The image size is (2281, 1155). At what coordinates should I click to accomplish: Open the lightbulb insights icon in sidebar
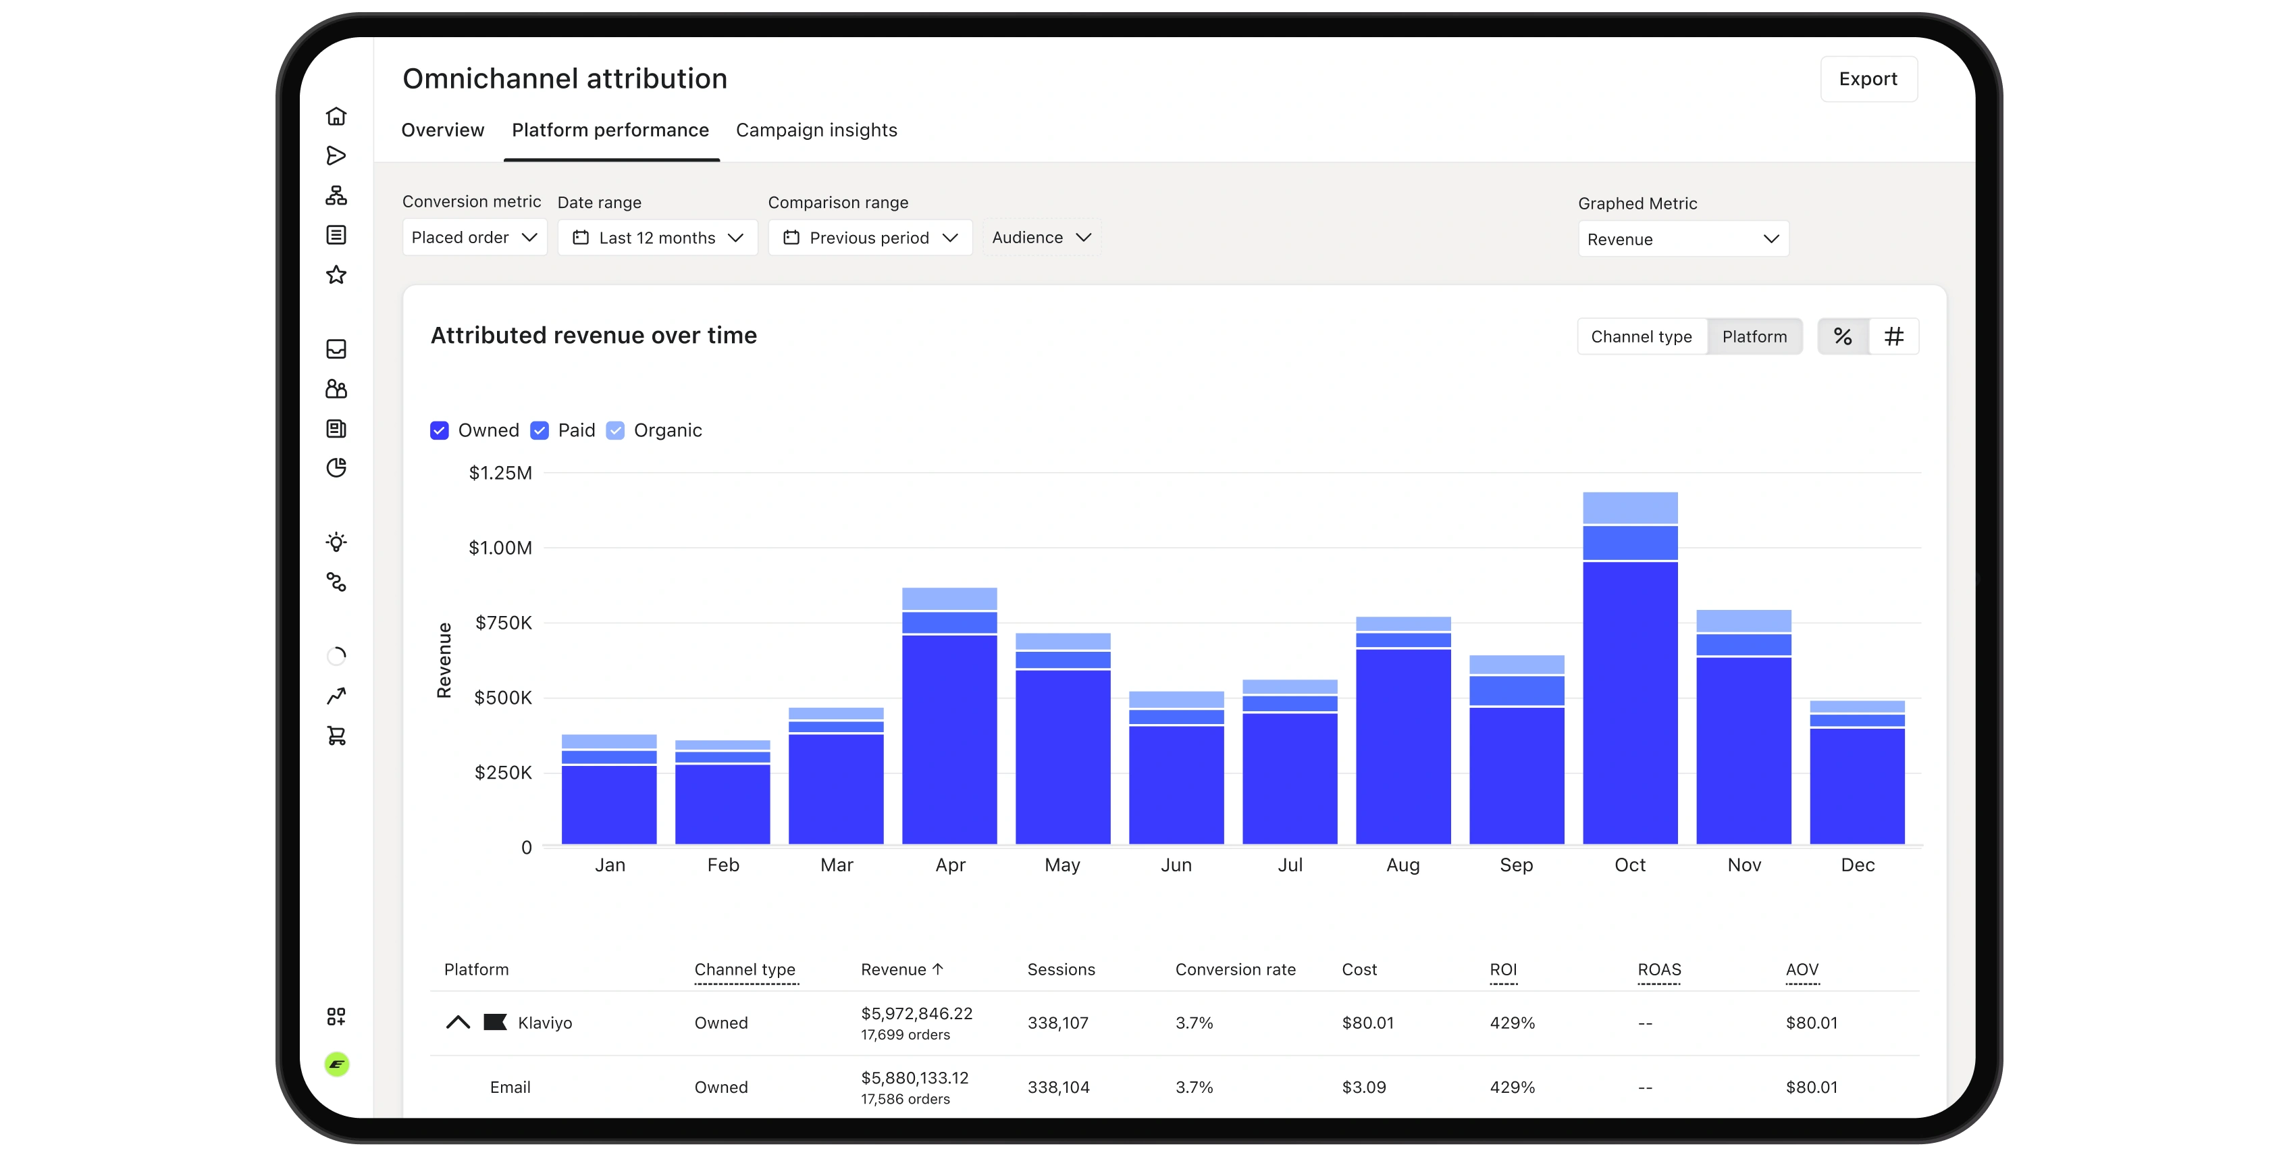[x=336, y=542]
